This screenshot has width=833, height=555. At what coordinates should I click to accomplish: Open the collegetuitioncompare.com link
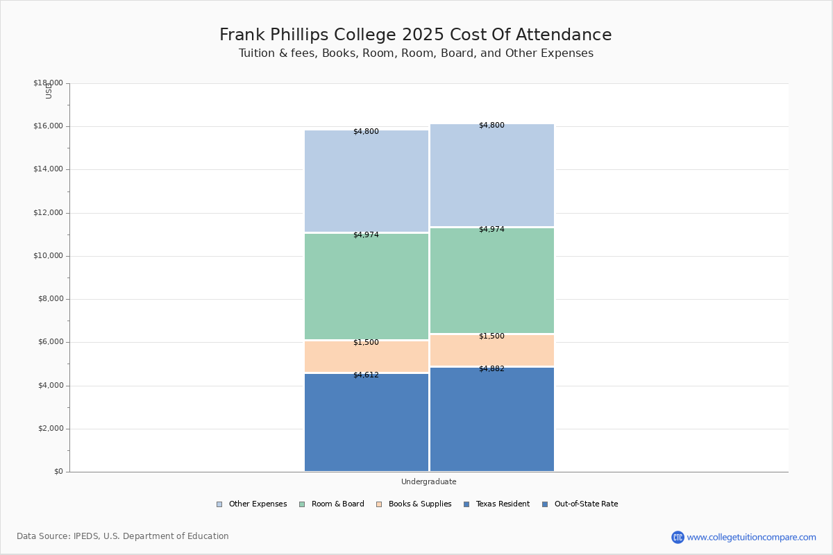tap(751, 537)
